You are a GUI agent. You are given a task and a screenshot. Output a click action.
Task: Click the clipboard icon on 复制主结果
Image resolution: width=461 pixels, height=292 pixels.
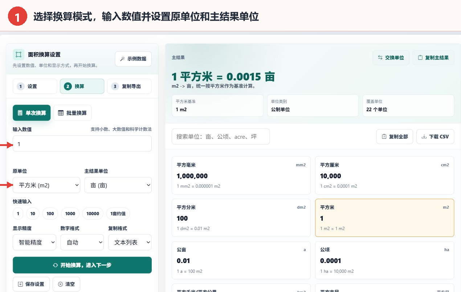[x=420, y=58]
